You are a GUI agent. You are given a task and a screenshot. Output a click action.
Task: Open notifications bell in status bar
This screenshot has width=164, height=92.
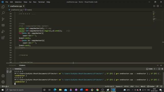point(161,86)
